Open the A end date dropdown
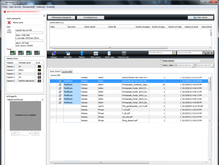The width and height of the screenshot is (219, 165). coord(213,66)
